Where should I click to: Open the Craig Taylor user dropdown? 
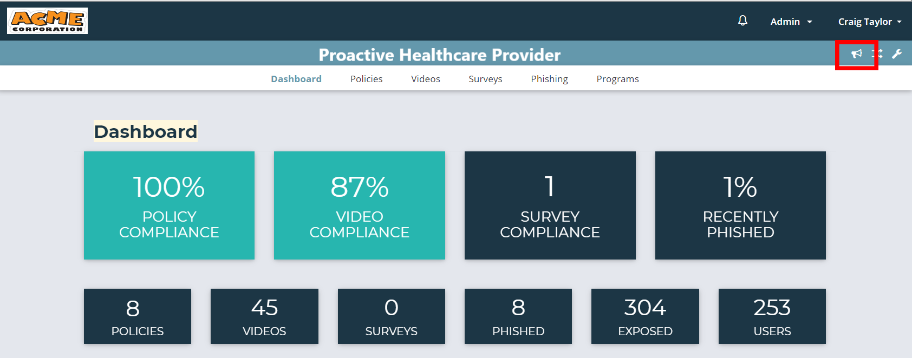pyautogui.click(x=869, y=22)
